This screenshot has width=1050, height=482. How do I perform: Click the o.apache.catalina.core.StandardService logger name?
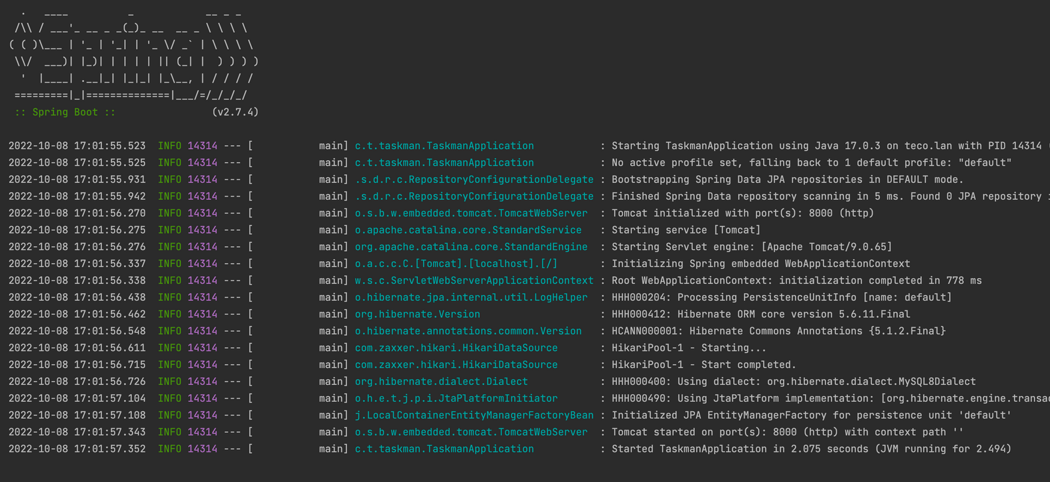tap(468, 230)
